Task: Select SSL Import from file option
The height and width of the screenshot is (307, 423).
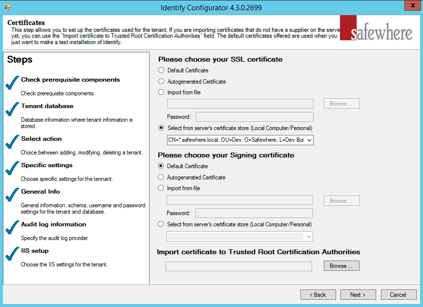Action: click(161, 92)
